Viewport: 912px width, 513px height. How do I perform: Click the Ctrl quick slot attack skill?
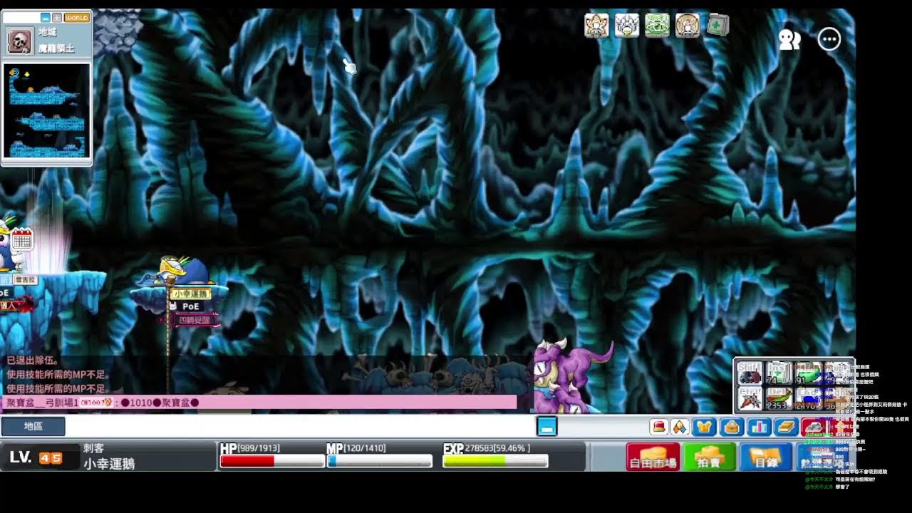coord(750,398)
